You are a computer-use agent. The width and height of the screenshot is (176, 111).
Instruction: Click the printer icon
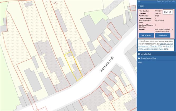[x=139, y=58]
